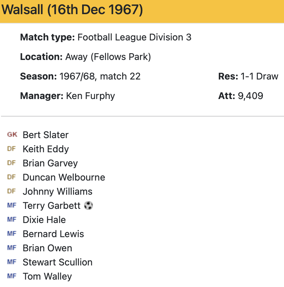The width and height of the screenshot is (284, 287).
Task: Click the MF icon next to Brian Owen
Action: pos(12,248)
